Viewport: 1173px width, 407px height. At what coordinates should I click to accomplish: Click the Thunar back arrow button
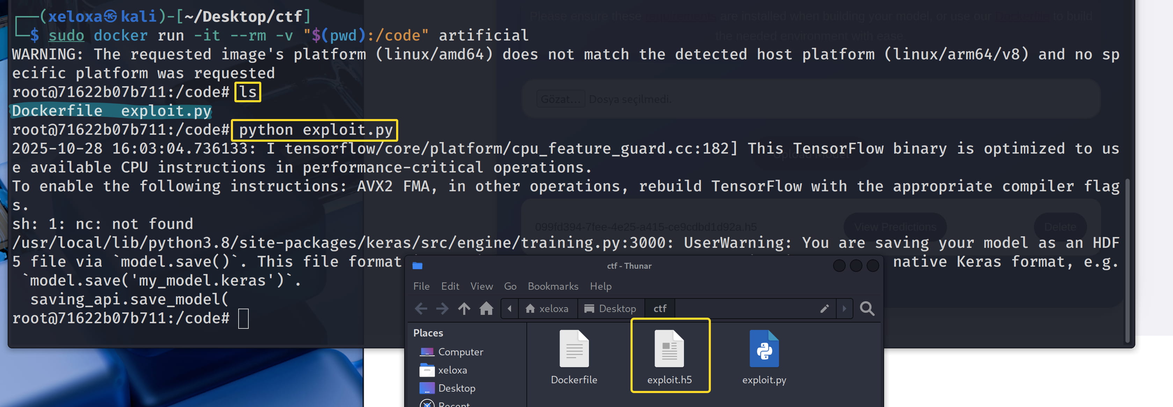click(421, 309)
